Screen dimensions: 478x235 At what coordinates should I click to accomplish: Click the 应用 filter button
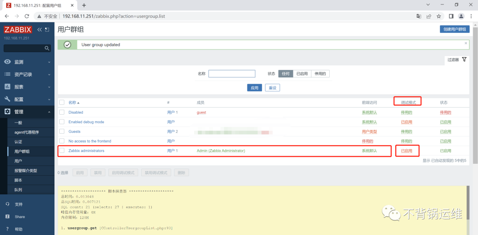pos(254,88)
